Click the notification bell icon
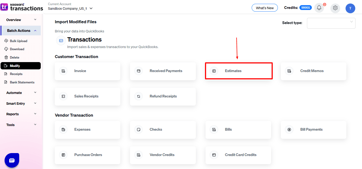 click(319, 8)
